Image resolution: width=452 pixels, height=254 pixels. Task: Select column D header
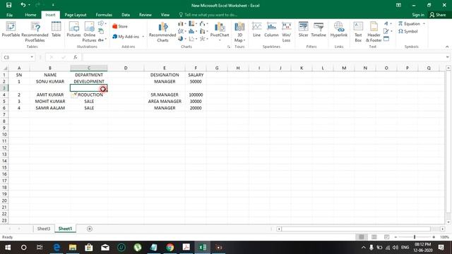(x=126, y=68)
